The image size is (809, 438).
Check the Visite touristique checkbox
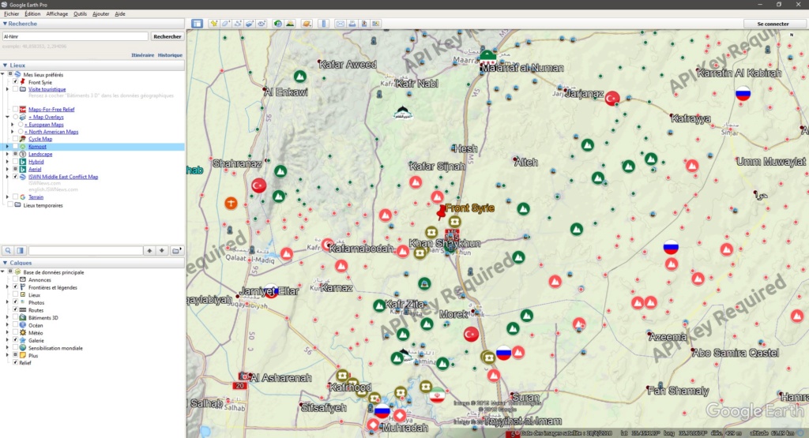(x=16, y=89)
